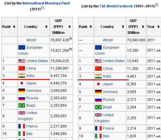Click United Kingdom flag in IMF table
This screenshot has height=140, width=161.
point(22,113)
